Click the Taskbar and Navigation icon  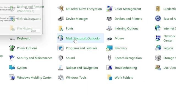click(61, 68)
